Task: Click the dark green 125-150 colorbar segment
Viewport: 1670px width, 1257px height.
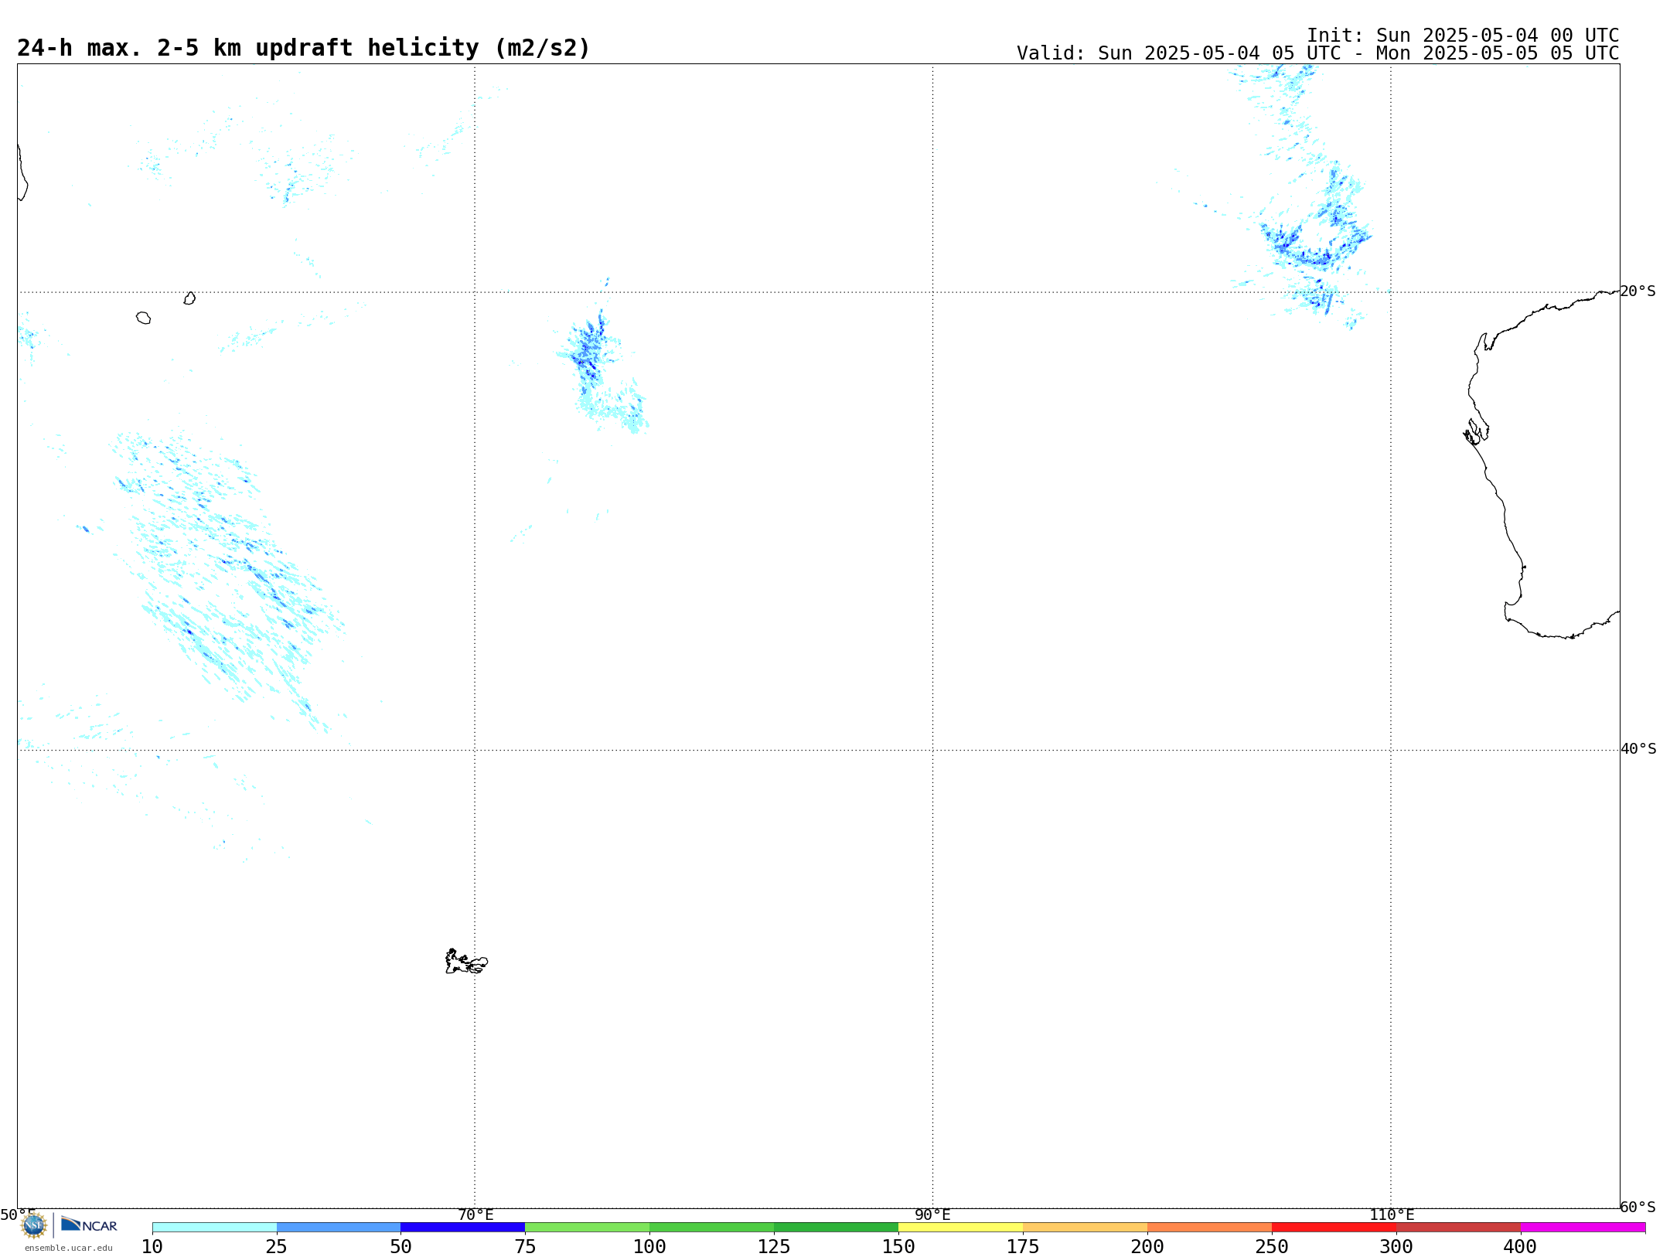Action: pyautogui.click(x=836, y=1228)
